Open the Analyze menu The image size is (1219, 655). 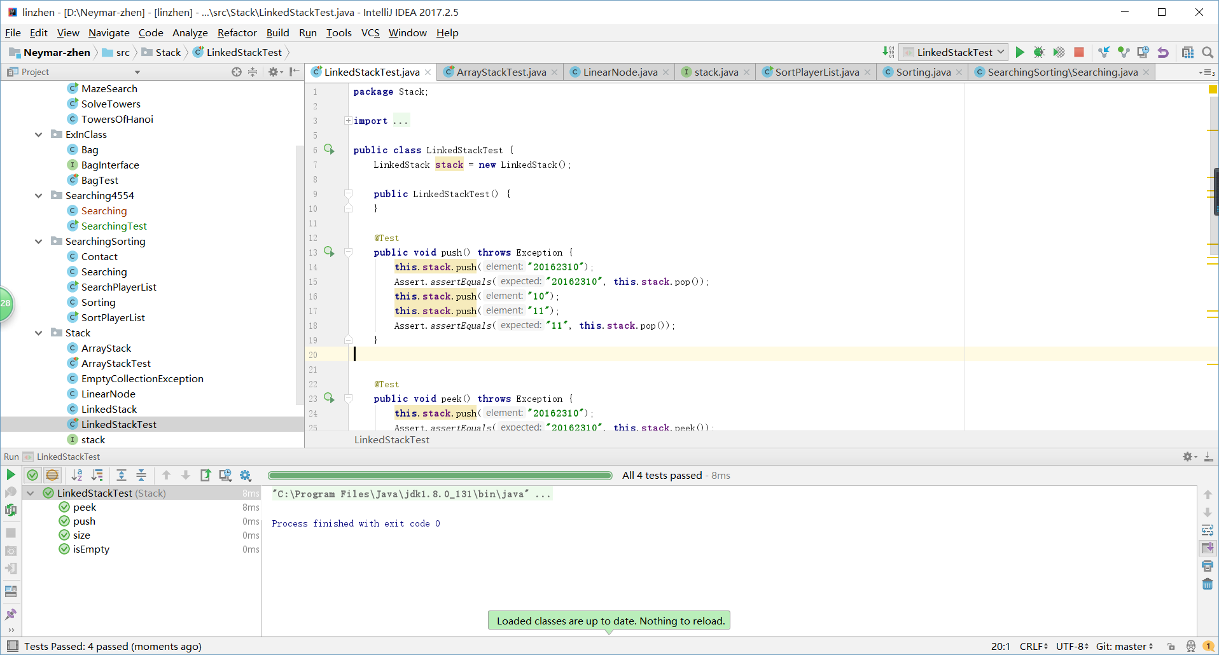[190, 32]
